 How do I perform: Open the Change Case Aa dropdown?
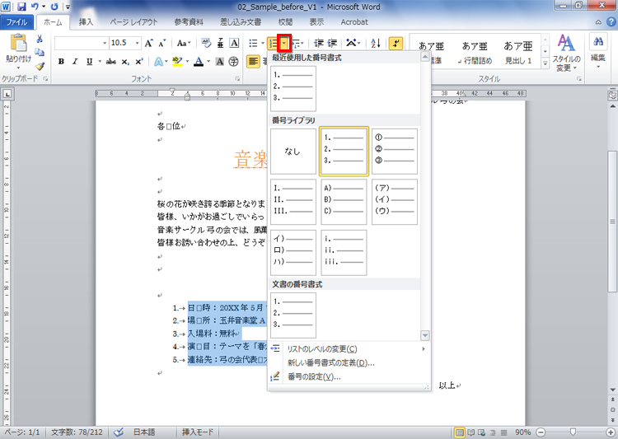(184, 43)
